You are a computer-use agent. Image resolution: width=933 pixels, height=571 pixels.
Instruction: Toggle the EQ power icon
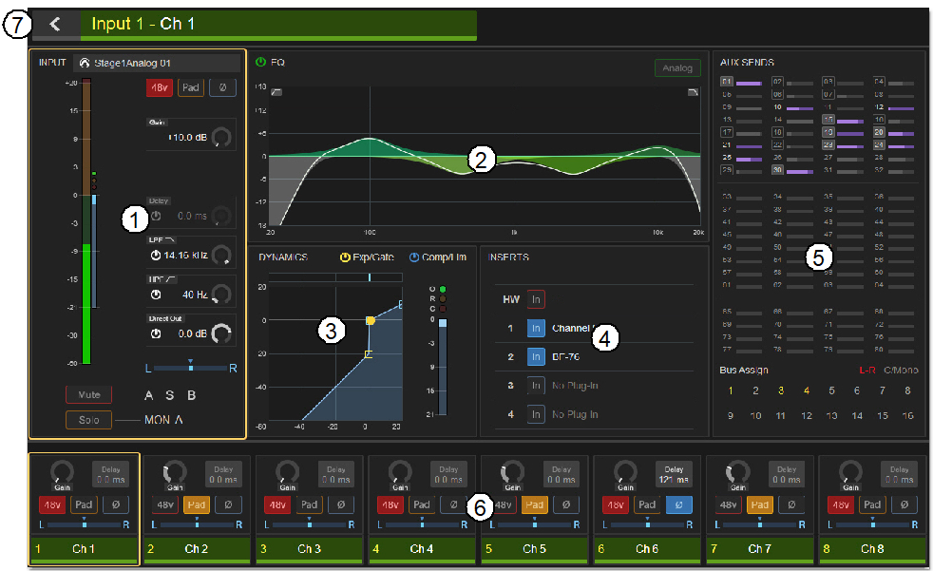260,62
